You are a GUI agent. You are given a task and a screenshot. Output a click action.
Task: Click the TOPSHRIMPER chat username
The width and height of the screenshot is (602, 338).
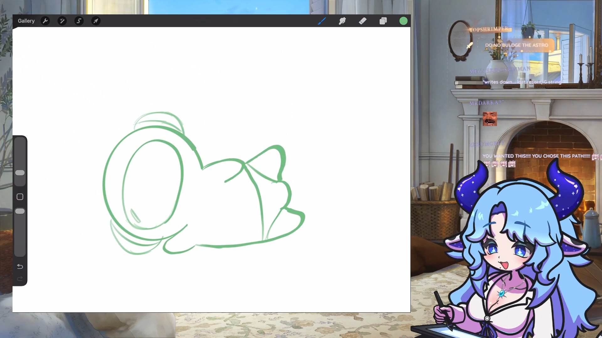coord(488,29)
